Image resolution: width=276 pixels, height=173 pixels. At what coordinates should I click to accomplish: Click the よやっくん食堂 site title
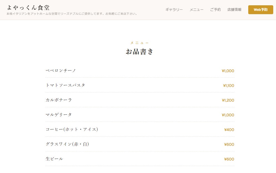pyautogui.click(x=28, y=7)
